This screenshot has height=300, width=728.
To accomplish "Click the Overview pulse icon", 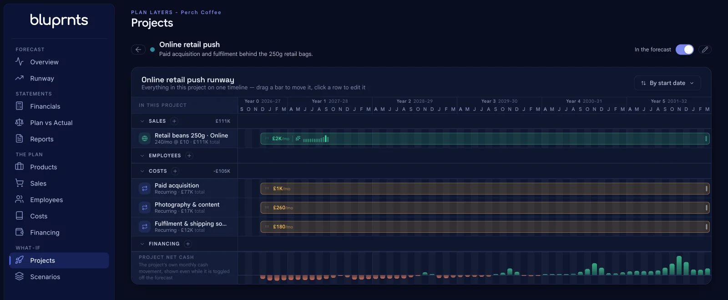I will click(x=19, y=61).
